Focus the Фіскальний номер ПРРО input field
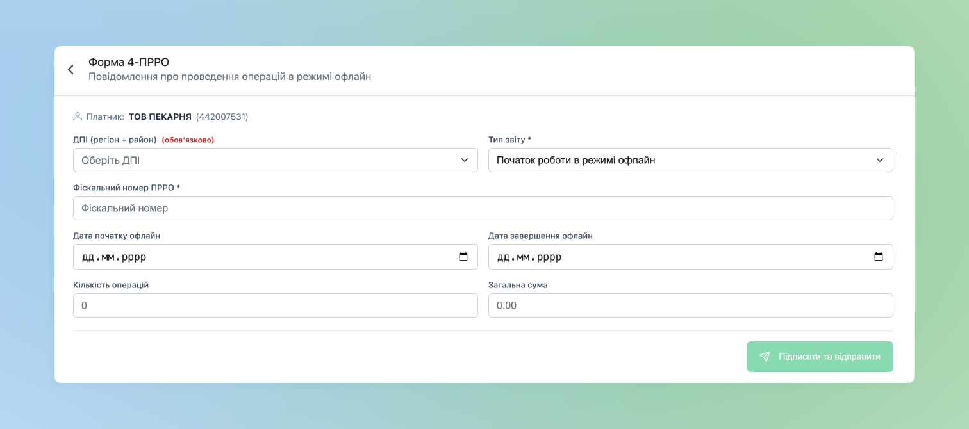The height and width of the screenshot is (429, 969). 483,208
